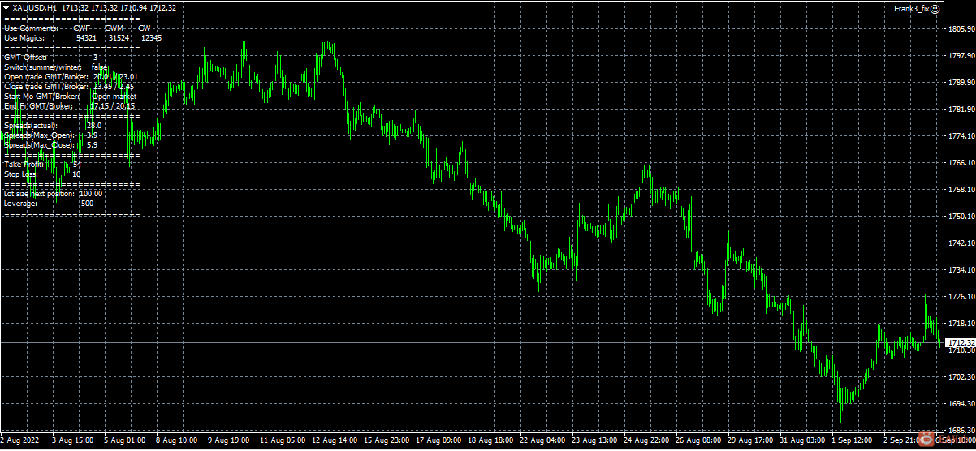This screenshot has height=451, width=976.
Task: Click the '8 Aug 10:00' time axis label
Action: click(177, 440)
